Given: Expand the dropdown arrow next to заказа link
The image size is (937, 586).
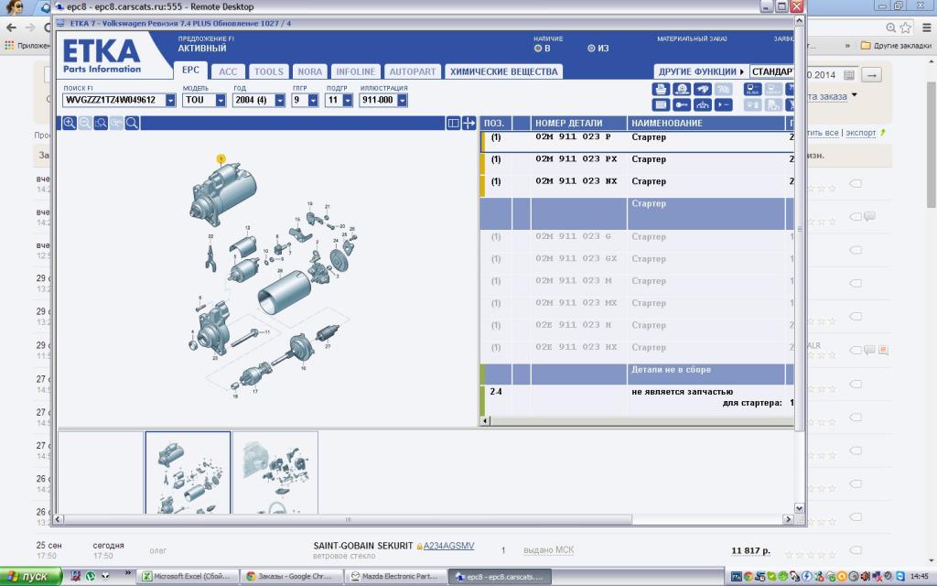Looking at the screenshot, I should 855,95.
